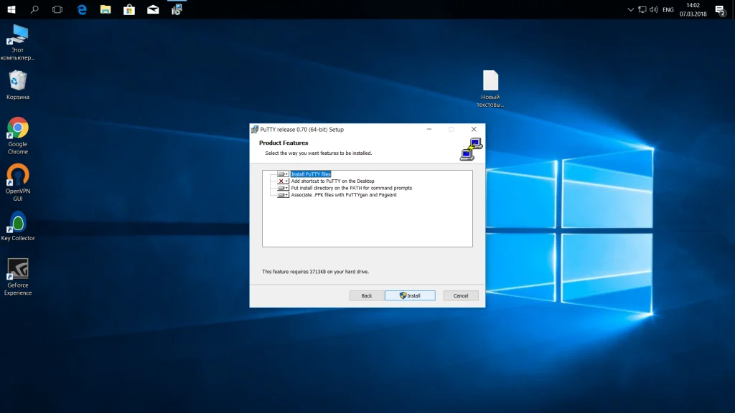Open the Desktop shortcut feature dropdown
This screenshot has width=735, height=413.
pos(283,181)
